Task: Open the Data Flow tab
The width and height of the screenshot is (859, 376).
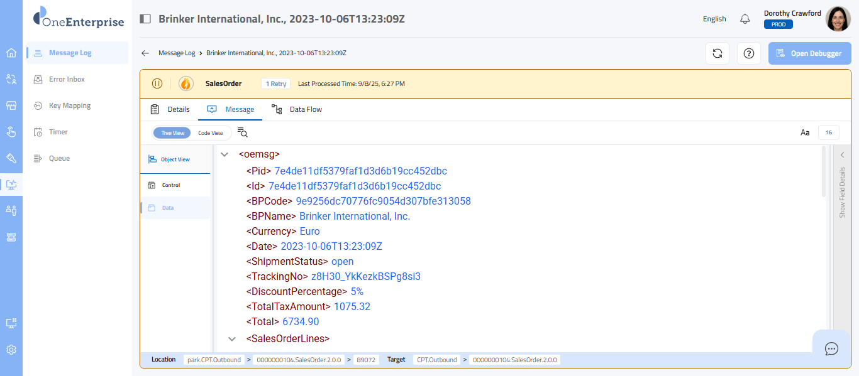Action: (x=297, y=109)
